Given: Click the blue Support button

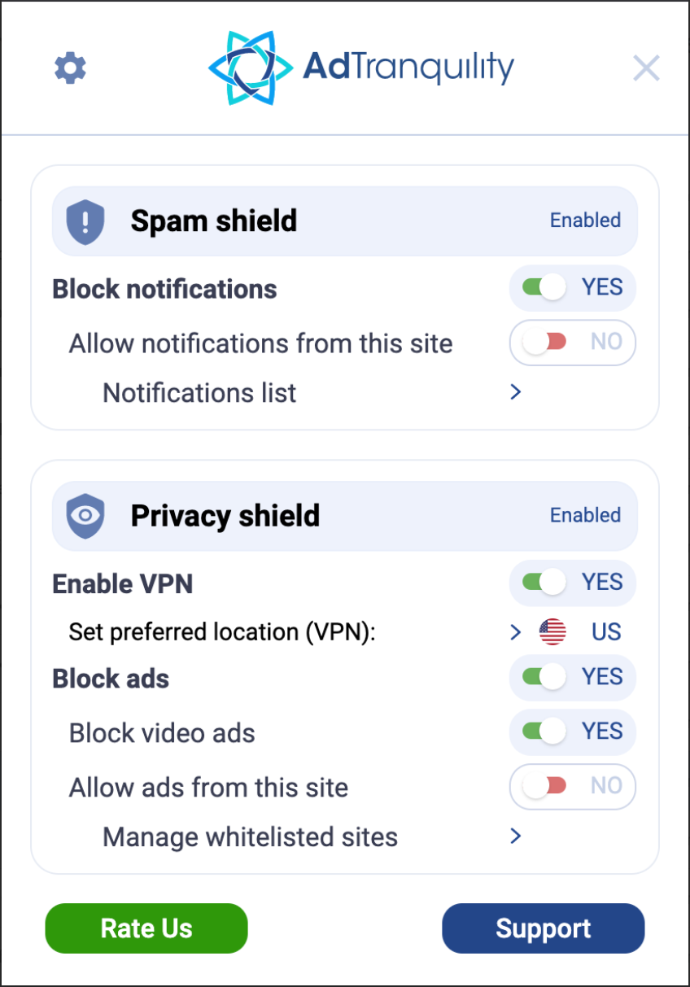Looking at the screenshot, I should [543, 928].
